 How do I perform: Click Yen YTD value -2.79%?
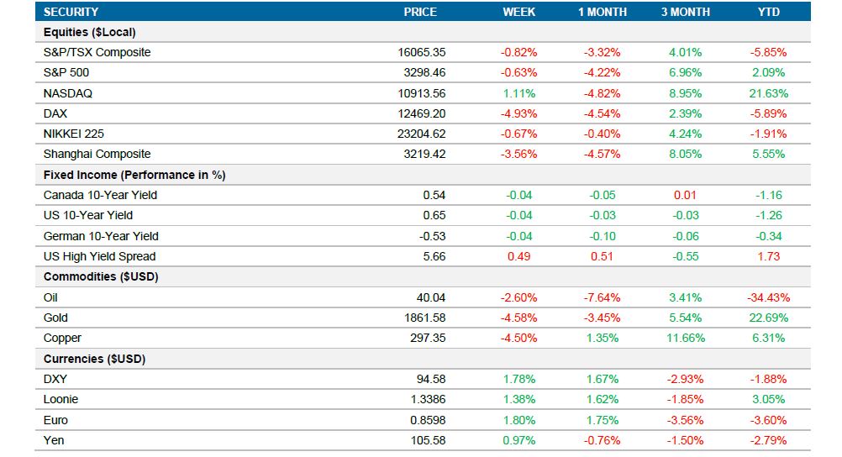pos(768,441)
